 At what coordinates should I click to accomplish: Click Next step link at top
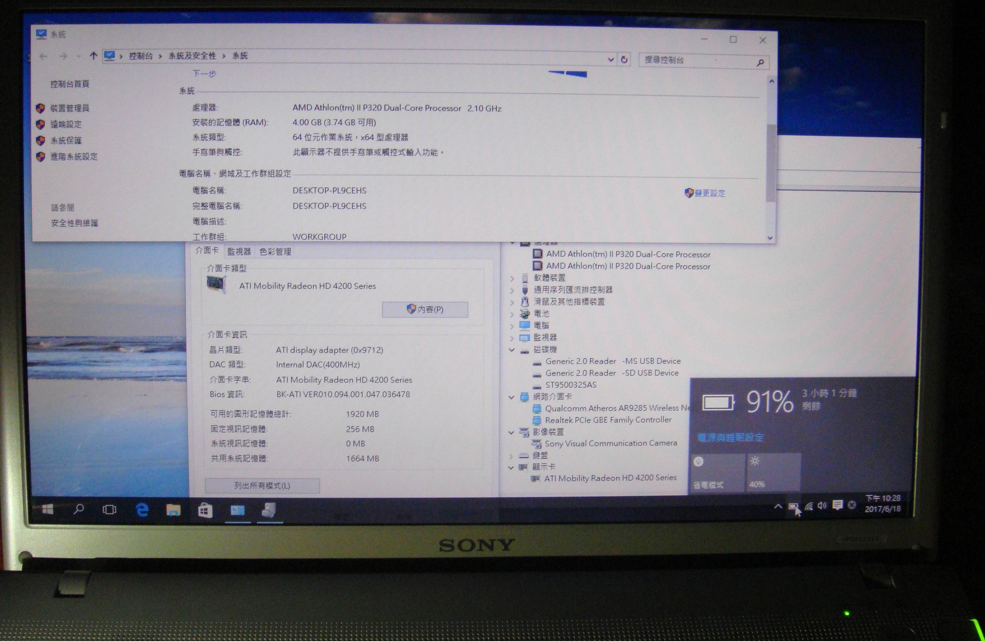pos(204,74)
